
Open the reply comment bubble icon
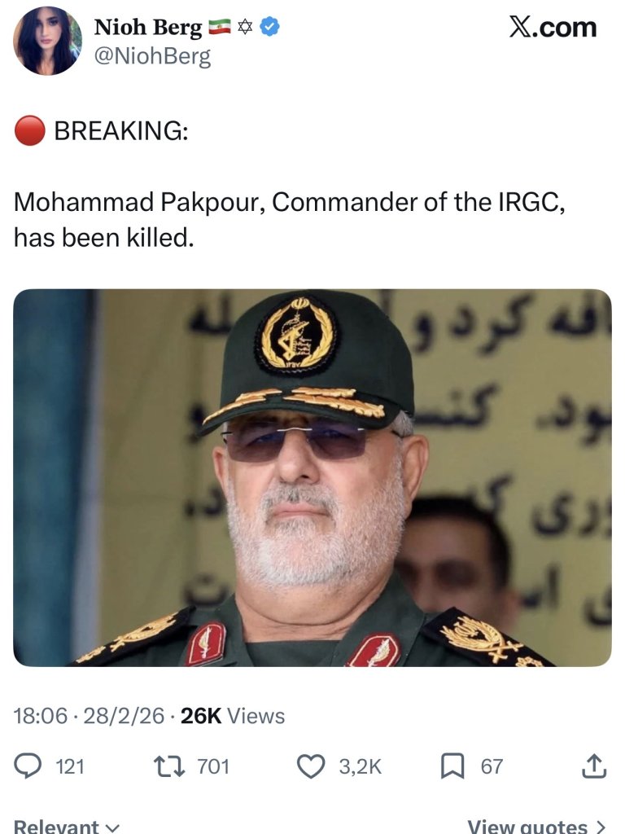pos(28,766)
